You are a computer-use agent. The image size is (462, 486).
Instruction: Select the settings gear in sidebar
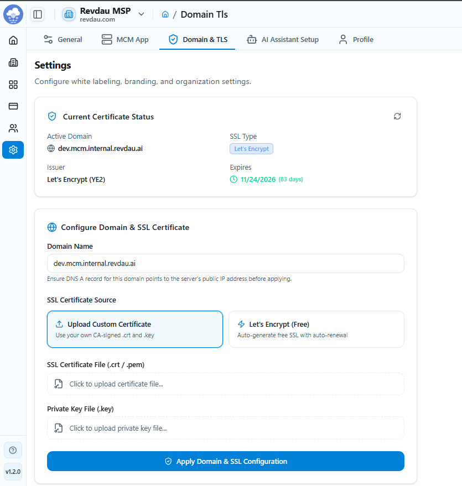tap(13, 150)
